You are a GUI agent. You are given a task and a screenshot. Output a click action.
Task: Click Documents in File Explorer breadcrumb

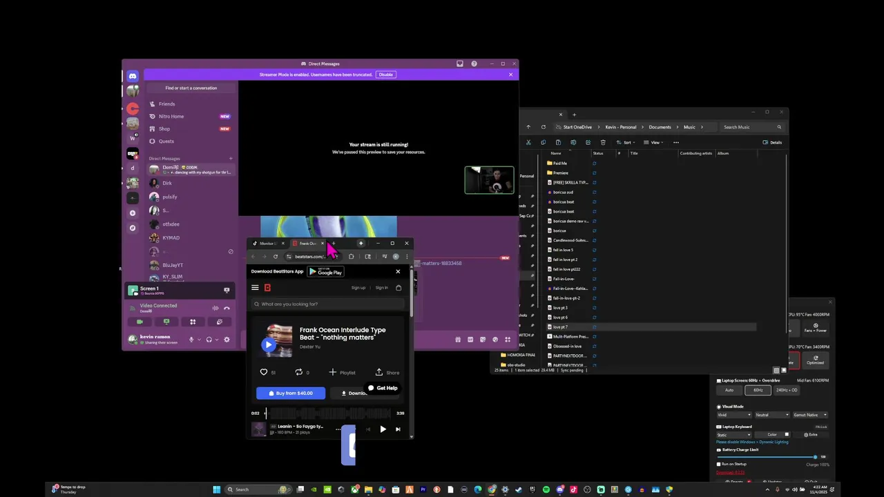pos(660,127)
